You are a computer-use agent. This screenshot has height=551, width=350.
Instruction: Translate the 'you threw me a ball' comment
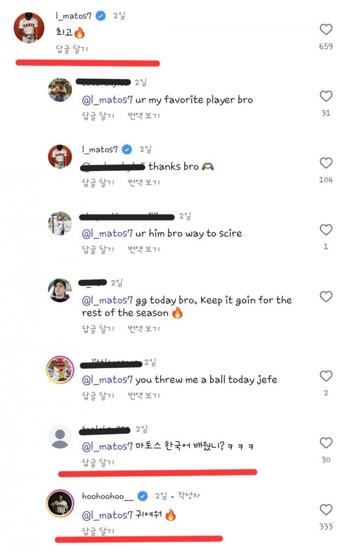(144, 395)
